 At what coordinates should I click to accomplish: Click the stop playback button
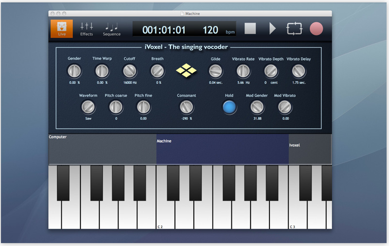(250, 28)
